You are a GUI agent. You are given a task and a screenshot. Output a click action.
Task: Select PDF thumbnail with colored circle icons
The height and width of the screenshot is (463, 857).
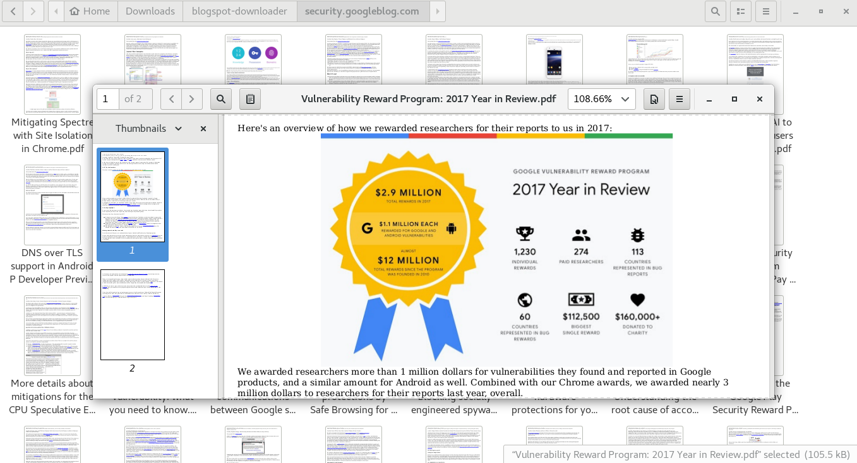pos(253,59)
